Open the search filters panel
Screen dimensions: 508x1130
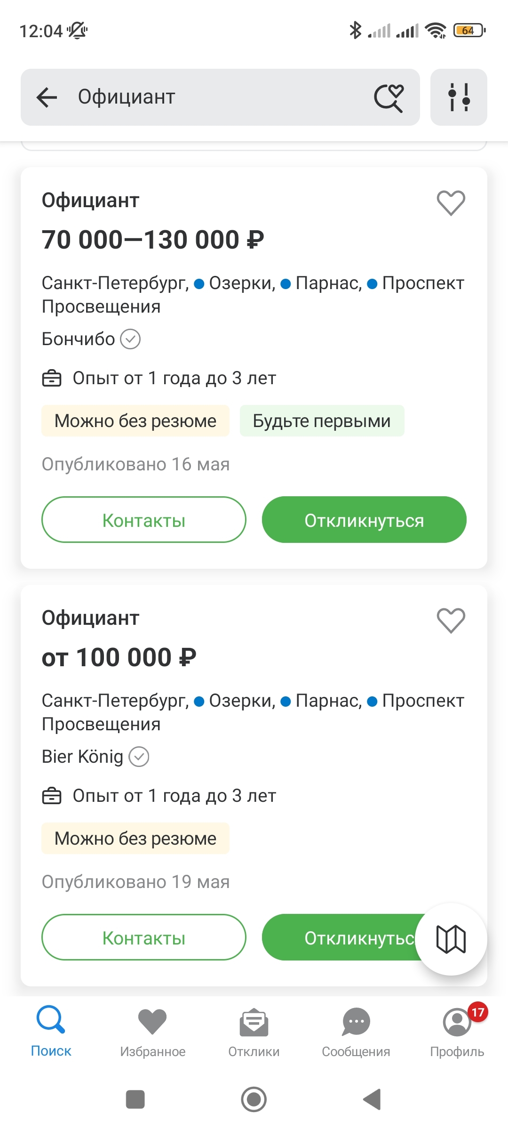459,97
